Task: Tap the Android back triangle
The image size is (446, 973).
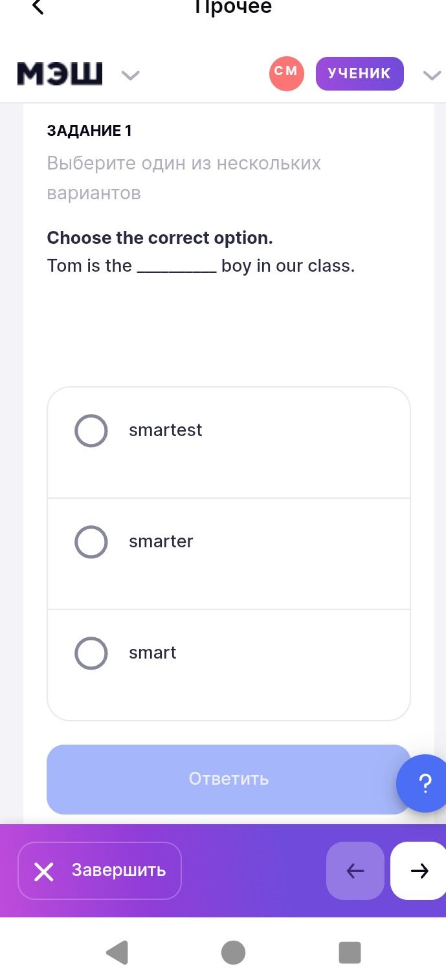Action: (x=117, y=952)
